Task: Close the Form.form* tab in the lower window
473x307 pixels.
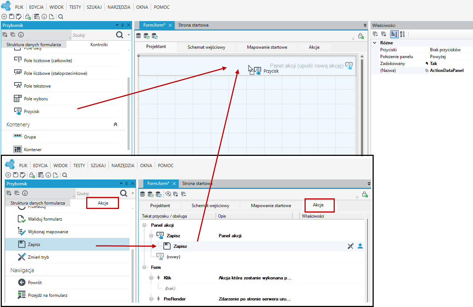Action: click(174, 183)
